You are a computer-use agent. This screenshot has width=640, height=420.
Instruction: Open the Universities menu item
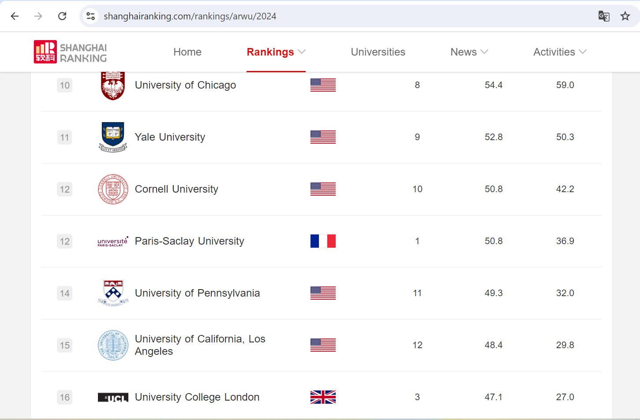(378, 52)
